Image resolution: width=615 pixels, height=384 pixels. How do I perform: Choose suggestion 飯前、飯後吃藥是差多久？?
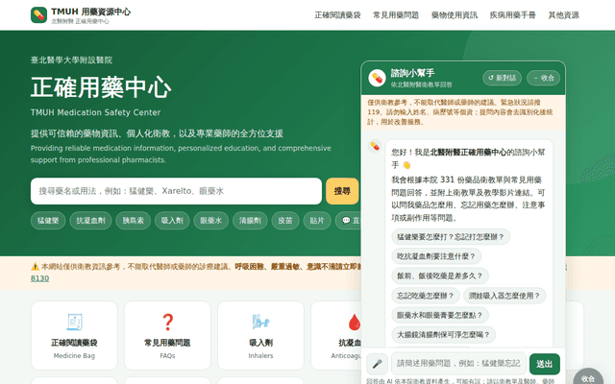[440, 276]
